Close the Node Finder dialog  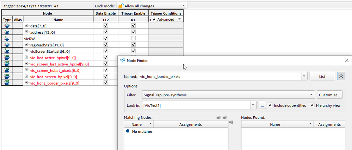pyautogui.click(x=347, y=60)
